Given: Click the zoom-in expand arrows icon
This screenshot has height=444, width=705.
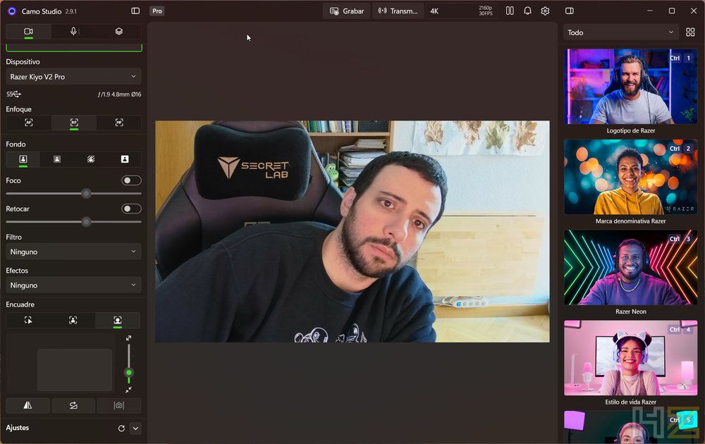Looking at the screenshot, I should click(x=128, y=338).
